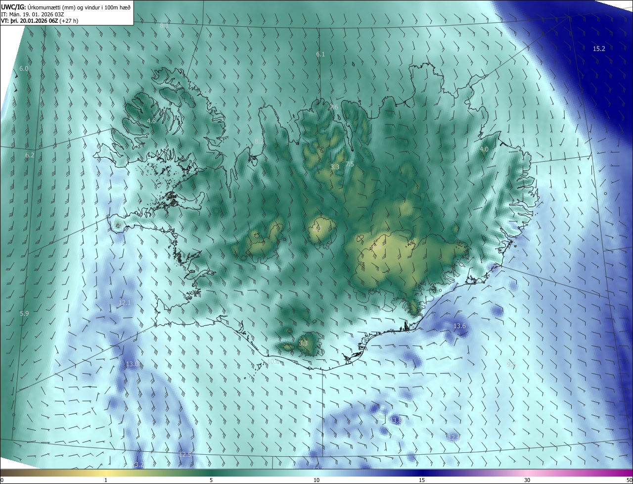
Task: Click the 13.8 value label
Action: pos(396,420)
